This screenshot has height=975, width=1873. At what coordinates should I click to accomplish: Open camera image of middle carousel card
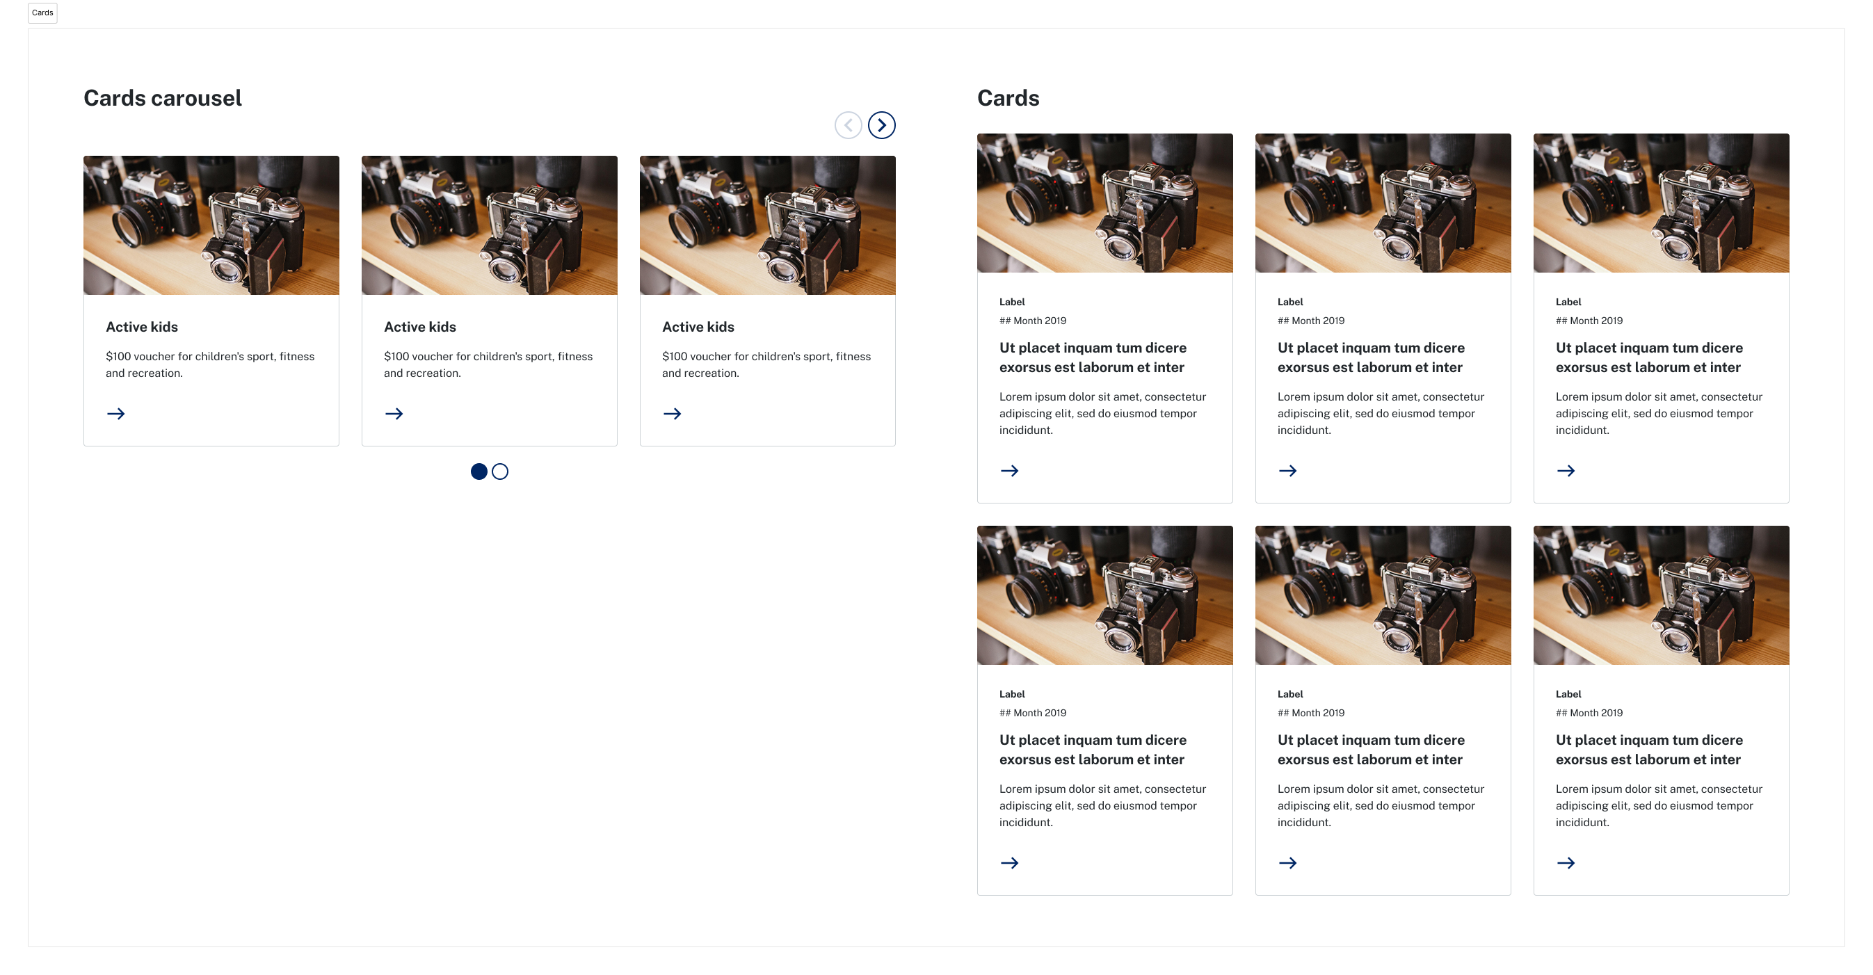[x=490, y=225]
